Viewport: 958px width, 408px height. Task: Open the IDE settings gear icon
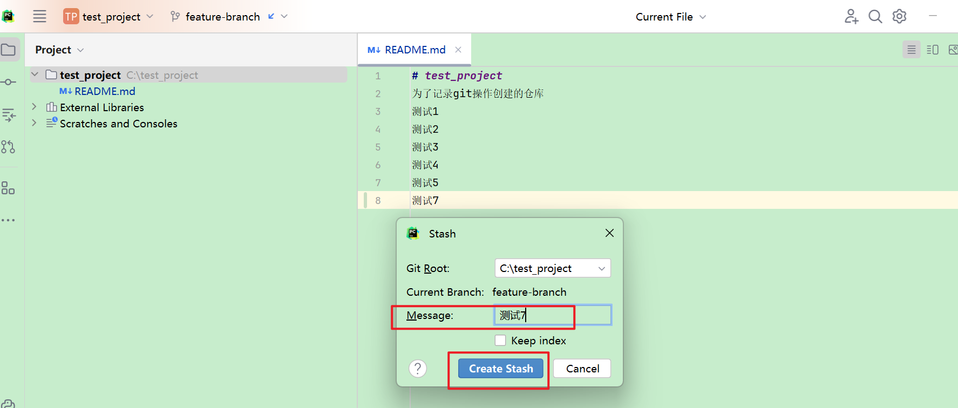(x=899, y=17)
